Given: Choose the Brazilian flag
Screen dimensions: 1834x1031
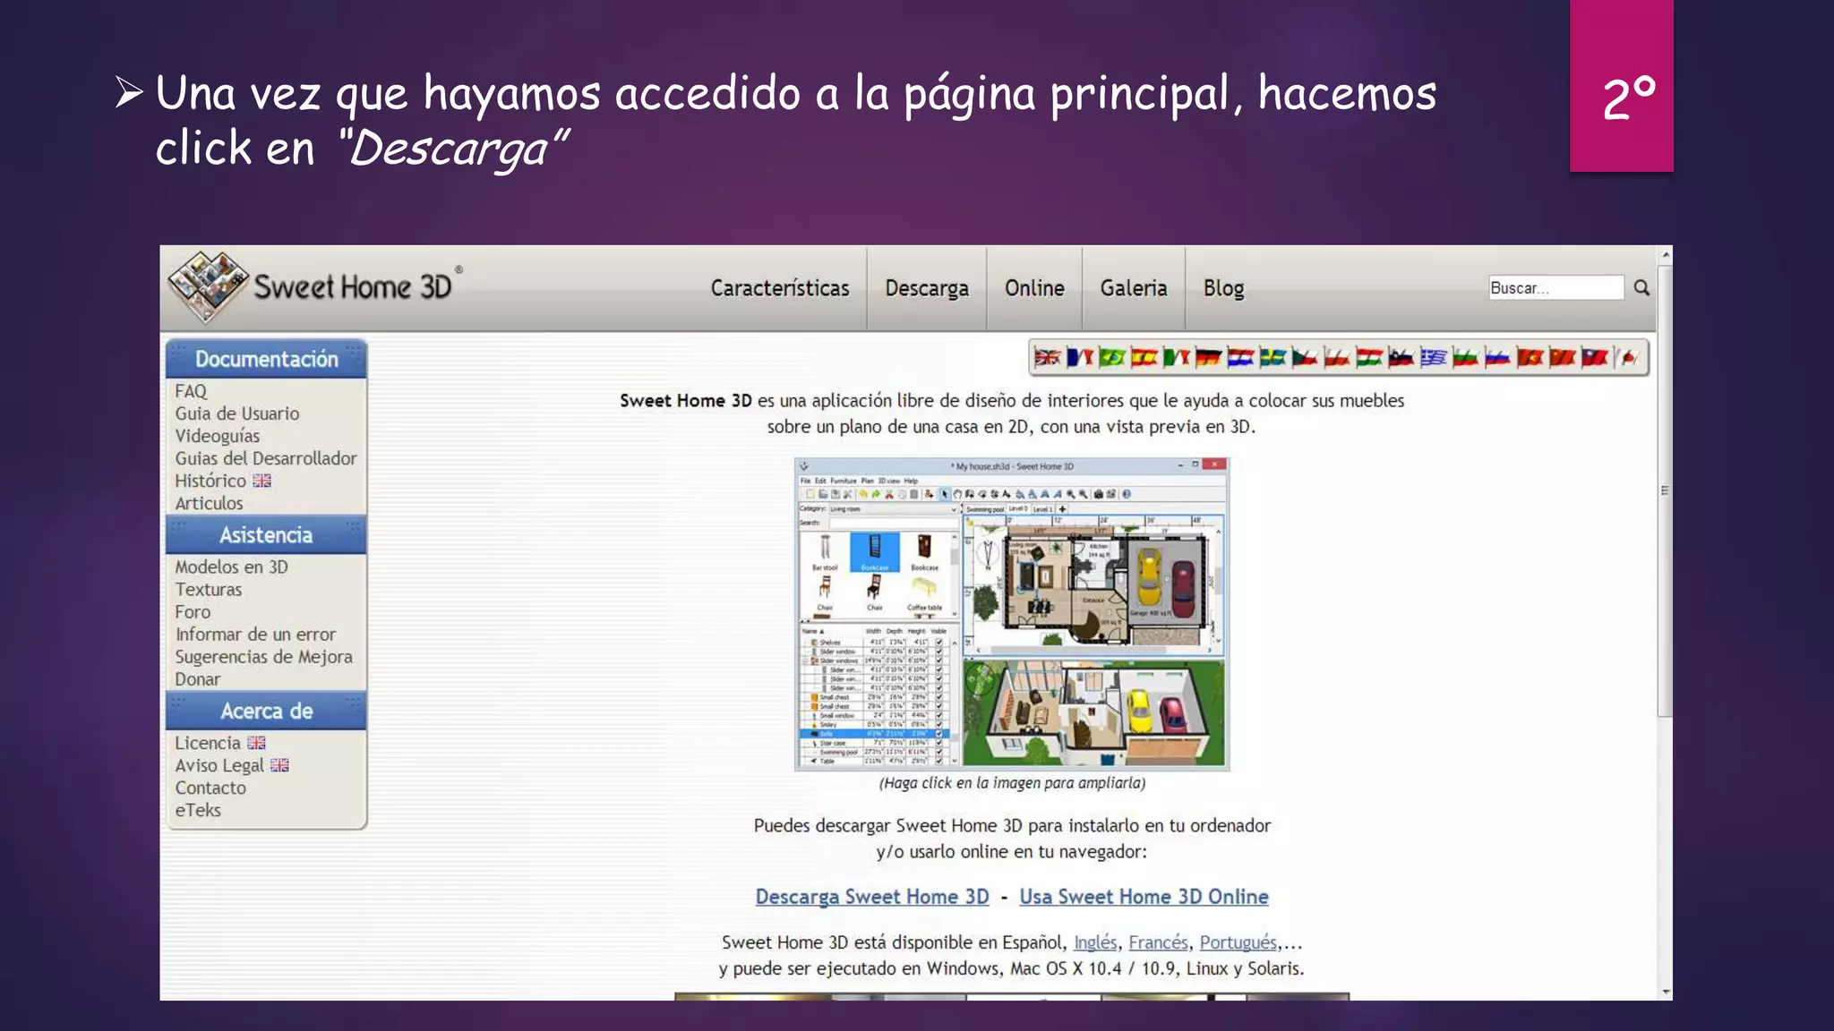Looking at the screenshot, I should pos(1111,358).
